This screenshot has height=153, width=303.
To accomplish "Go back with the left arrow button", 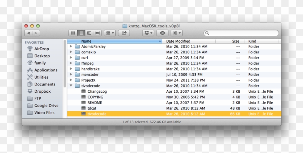I will [x=28, y=33].
